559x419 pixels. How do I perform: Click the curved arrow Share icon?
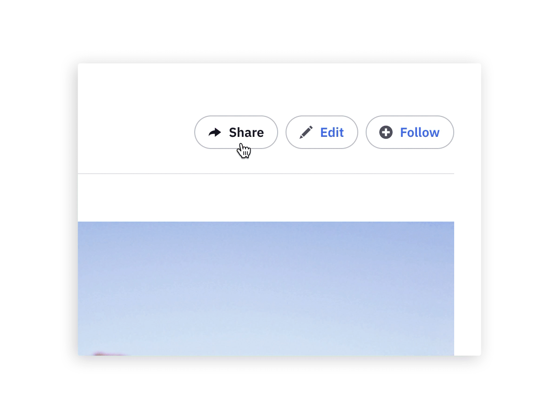click(x=215, y=132)
